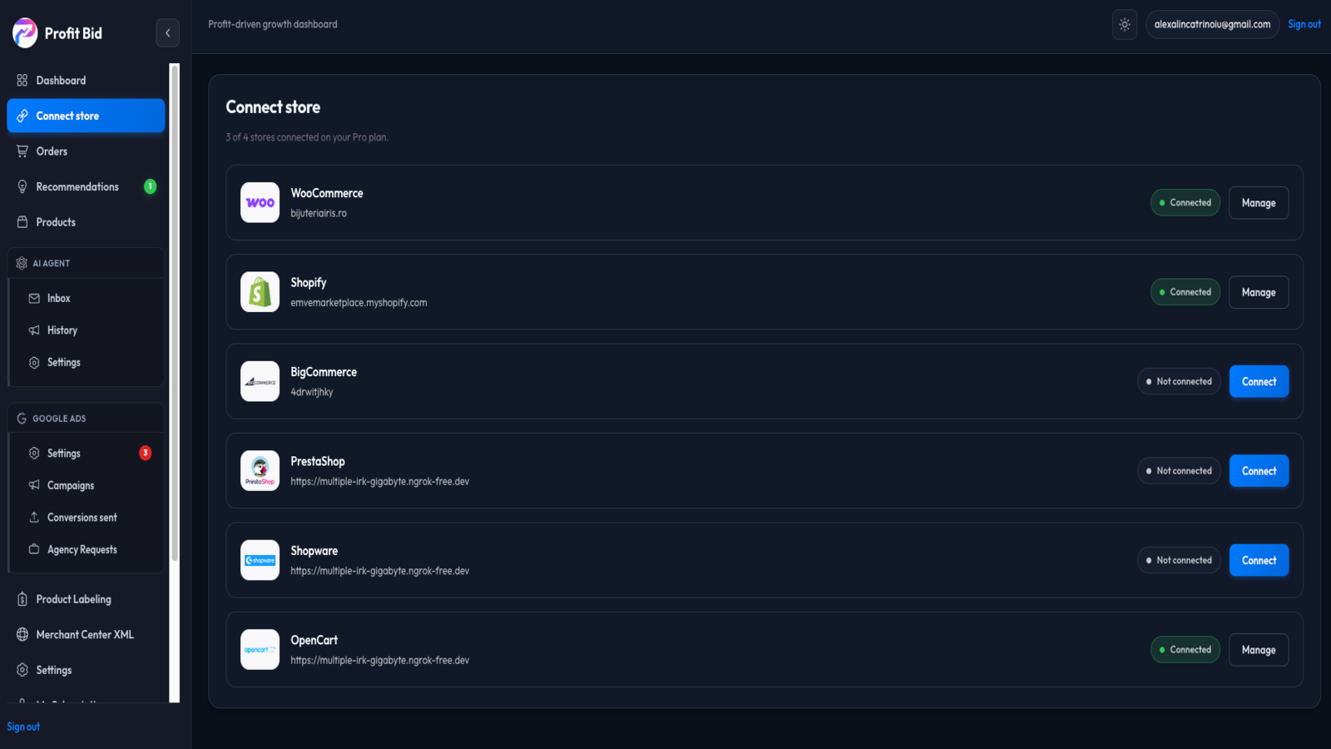
Task: Click the History megaphone icon
Action: [34, 330]
